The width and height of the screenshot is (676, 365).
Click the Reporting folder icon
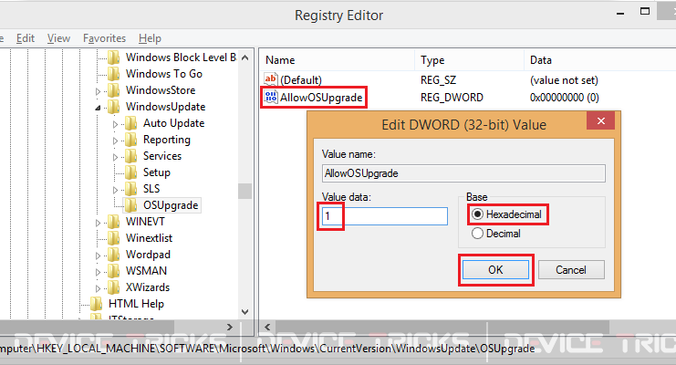(130, 140)
